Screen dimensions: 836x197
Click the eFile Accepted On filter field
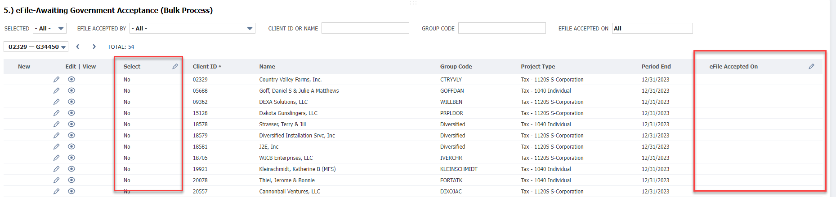[x=652, y=28]
